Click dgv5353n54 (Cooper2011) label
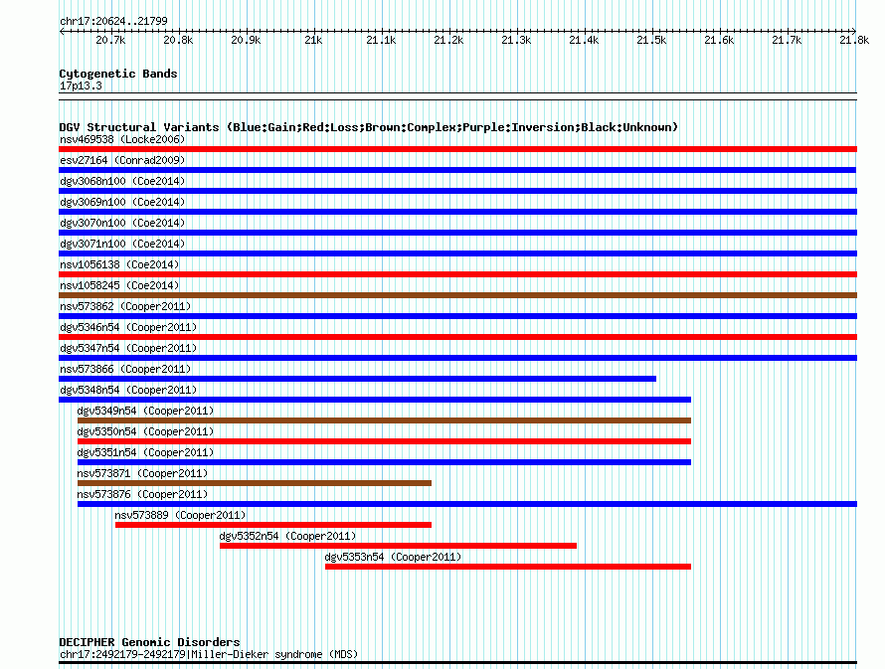Image resolution: width=885 pixels, height=669 pixels. coord(393,557)
